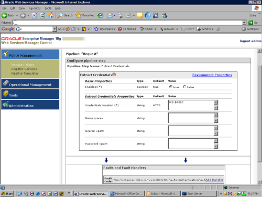The height and width of the screenshot is (197, 262).
Task: Expand Operational Management section
Action: pos(30,84)
